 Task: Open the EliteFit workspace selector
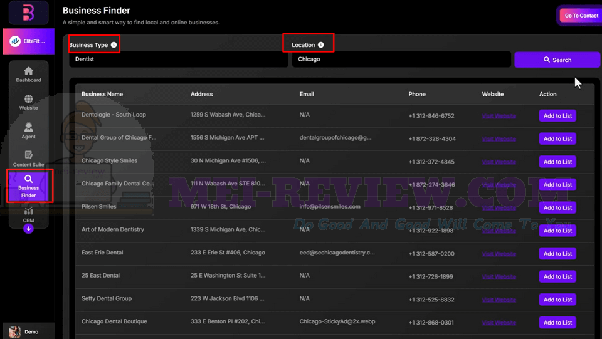[x=28, y=41]
